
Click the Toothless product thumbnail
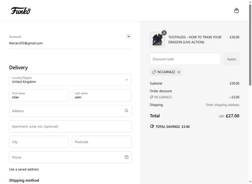[157, 40]
